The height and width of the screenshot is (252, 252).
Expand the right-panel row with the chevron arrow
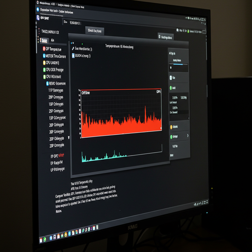pos(188,135)
